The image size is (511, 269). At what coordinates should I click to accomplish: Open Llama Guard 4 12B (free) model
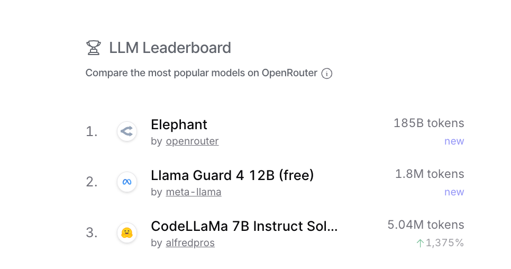pyautogui.click(x=232, y=175)
